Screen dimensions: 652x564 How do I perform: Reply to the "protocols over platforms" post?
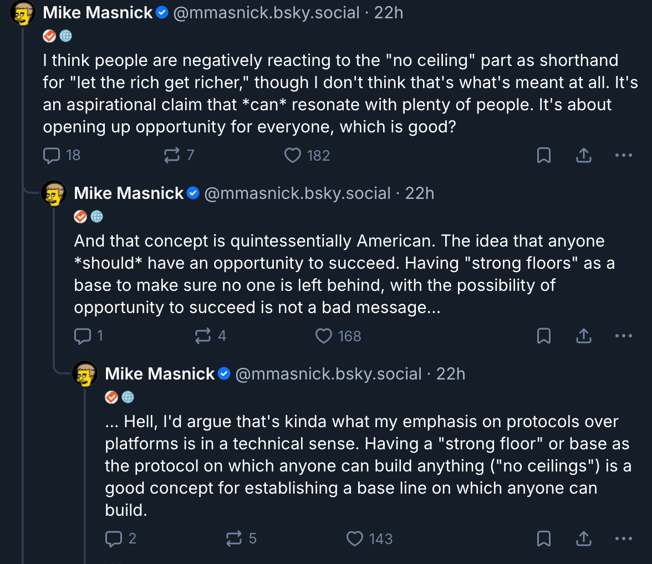(114, 539)
